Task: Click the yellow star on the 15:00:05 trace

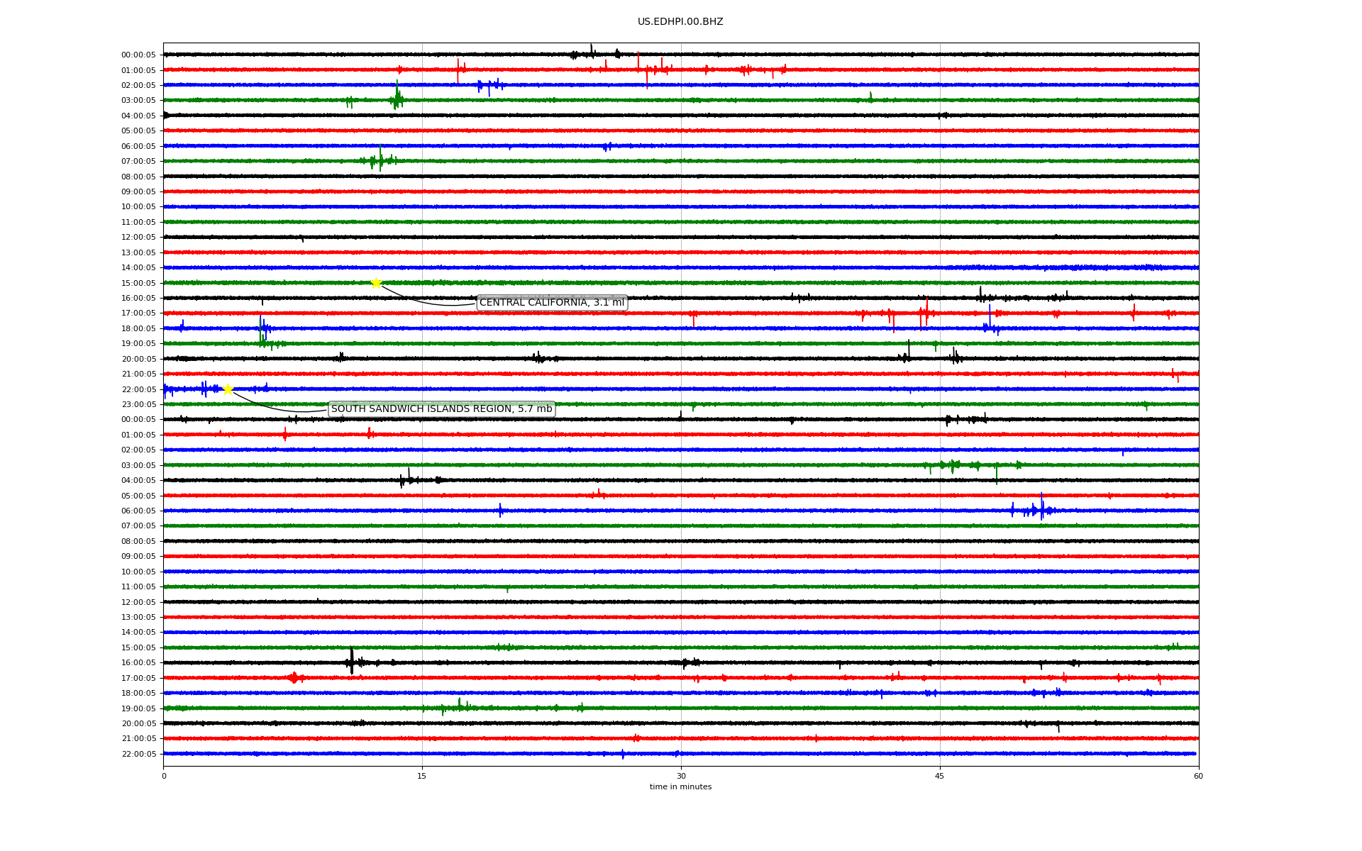Action: pos(376,283)
